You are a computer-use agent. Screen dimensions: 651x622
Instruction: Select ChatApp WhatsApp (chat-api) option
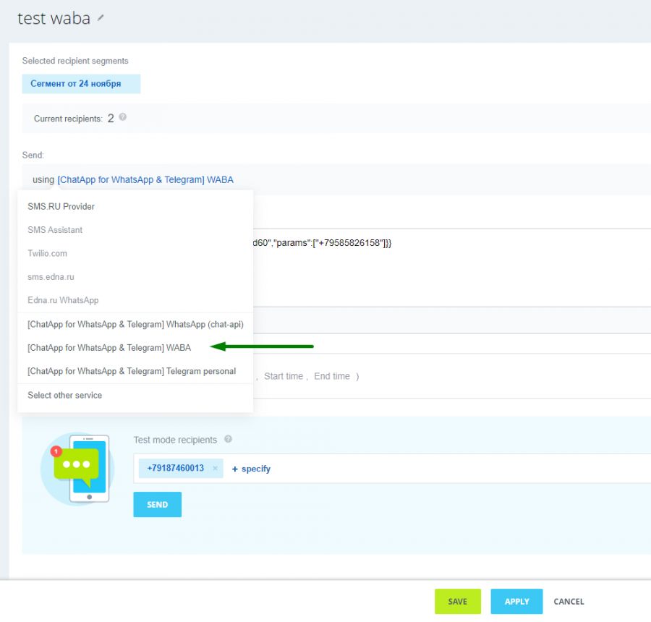point(135,325)
